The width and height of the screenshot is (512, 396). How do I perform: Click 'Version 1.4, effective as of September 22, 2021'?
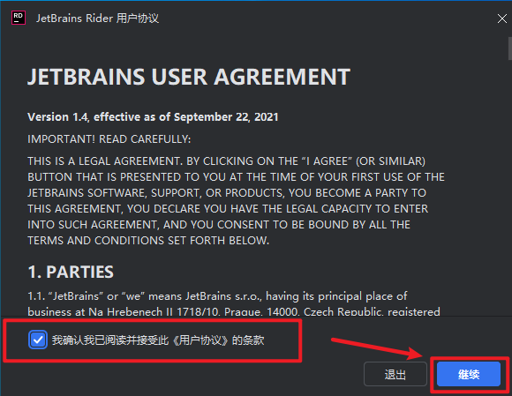[x=153, y=116]
